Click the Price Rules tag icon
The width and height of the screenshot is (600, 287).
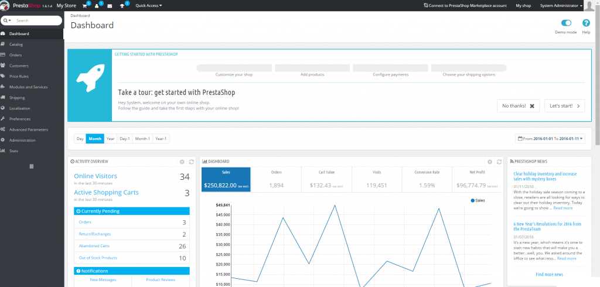(x=3, y=76)
